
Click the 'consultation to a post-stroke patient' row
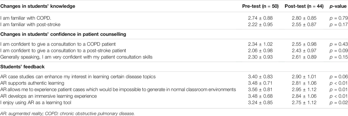click(x=174, y=51)
